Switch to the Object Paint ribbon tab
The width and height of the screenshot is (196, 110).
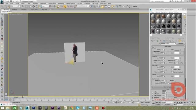point(34,9)
